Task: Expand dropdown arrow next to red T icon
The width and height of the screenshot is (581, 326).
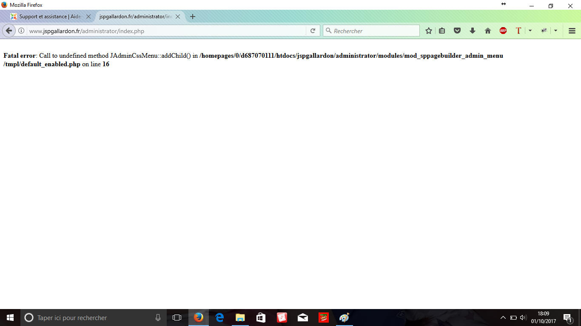Action: click(x=530, y=31)
